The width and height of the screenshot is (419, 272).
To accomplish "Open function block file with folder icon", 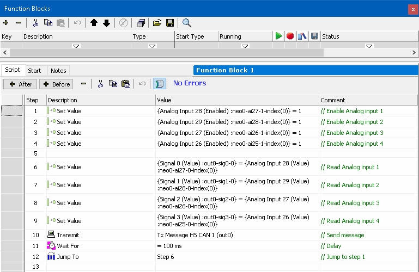I will 157,23.
